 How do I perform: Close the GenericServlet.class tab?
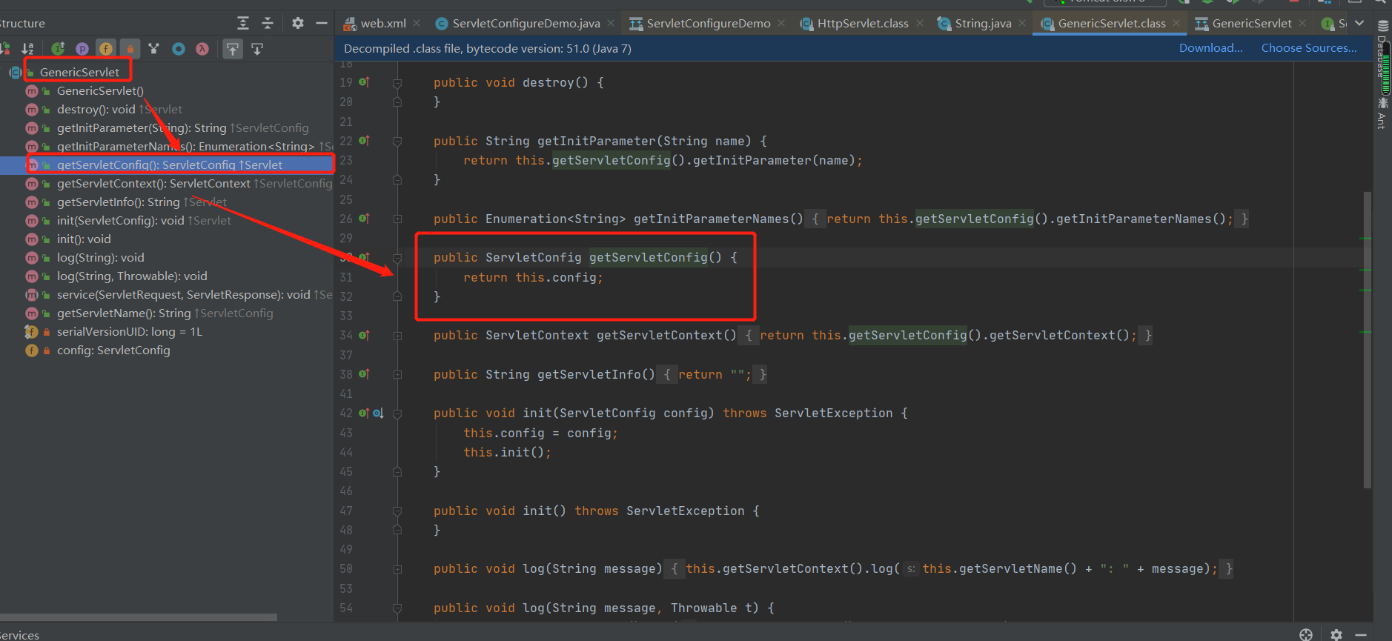tap(1176, 24)
